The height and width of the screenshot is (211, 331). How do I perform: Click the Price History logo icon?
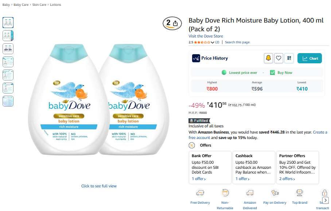click(196, 58)
